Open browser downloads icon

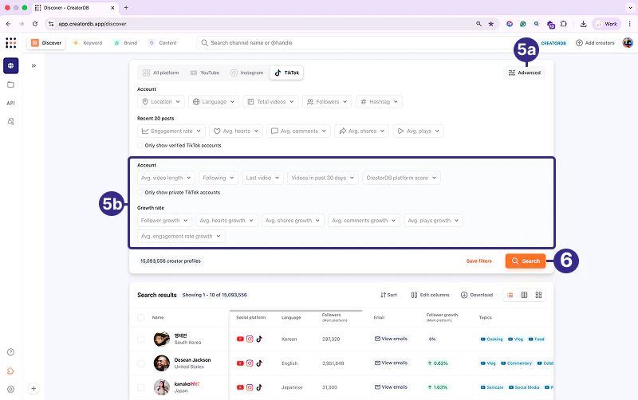tap(584, 24)
